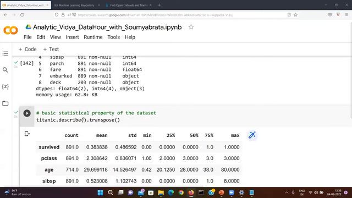The image size is (352, 198).
Task: Open the Windows Start menu
Action: (100, 193)
